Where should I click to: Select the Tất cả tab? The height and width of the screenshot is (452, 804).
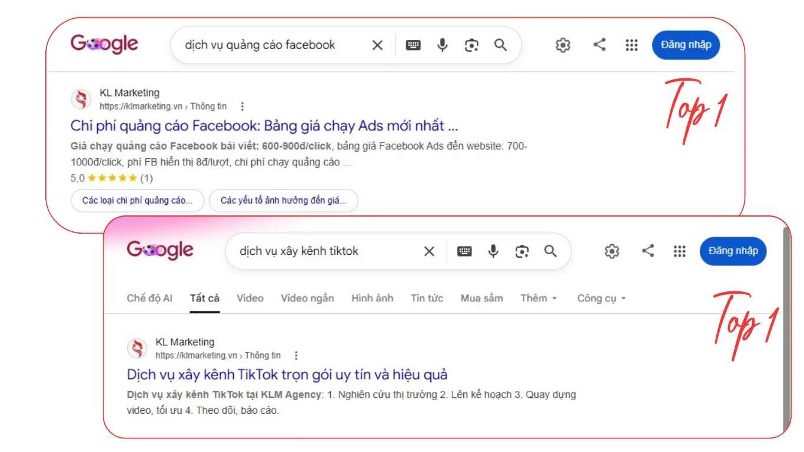coord(205,298)
